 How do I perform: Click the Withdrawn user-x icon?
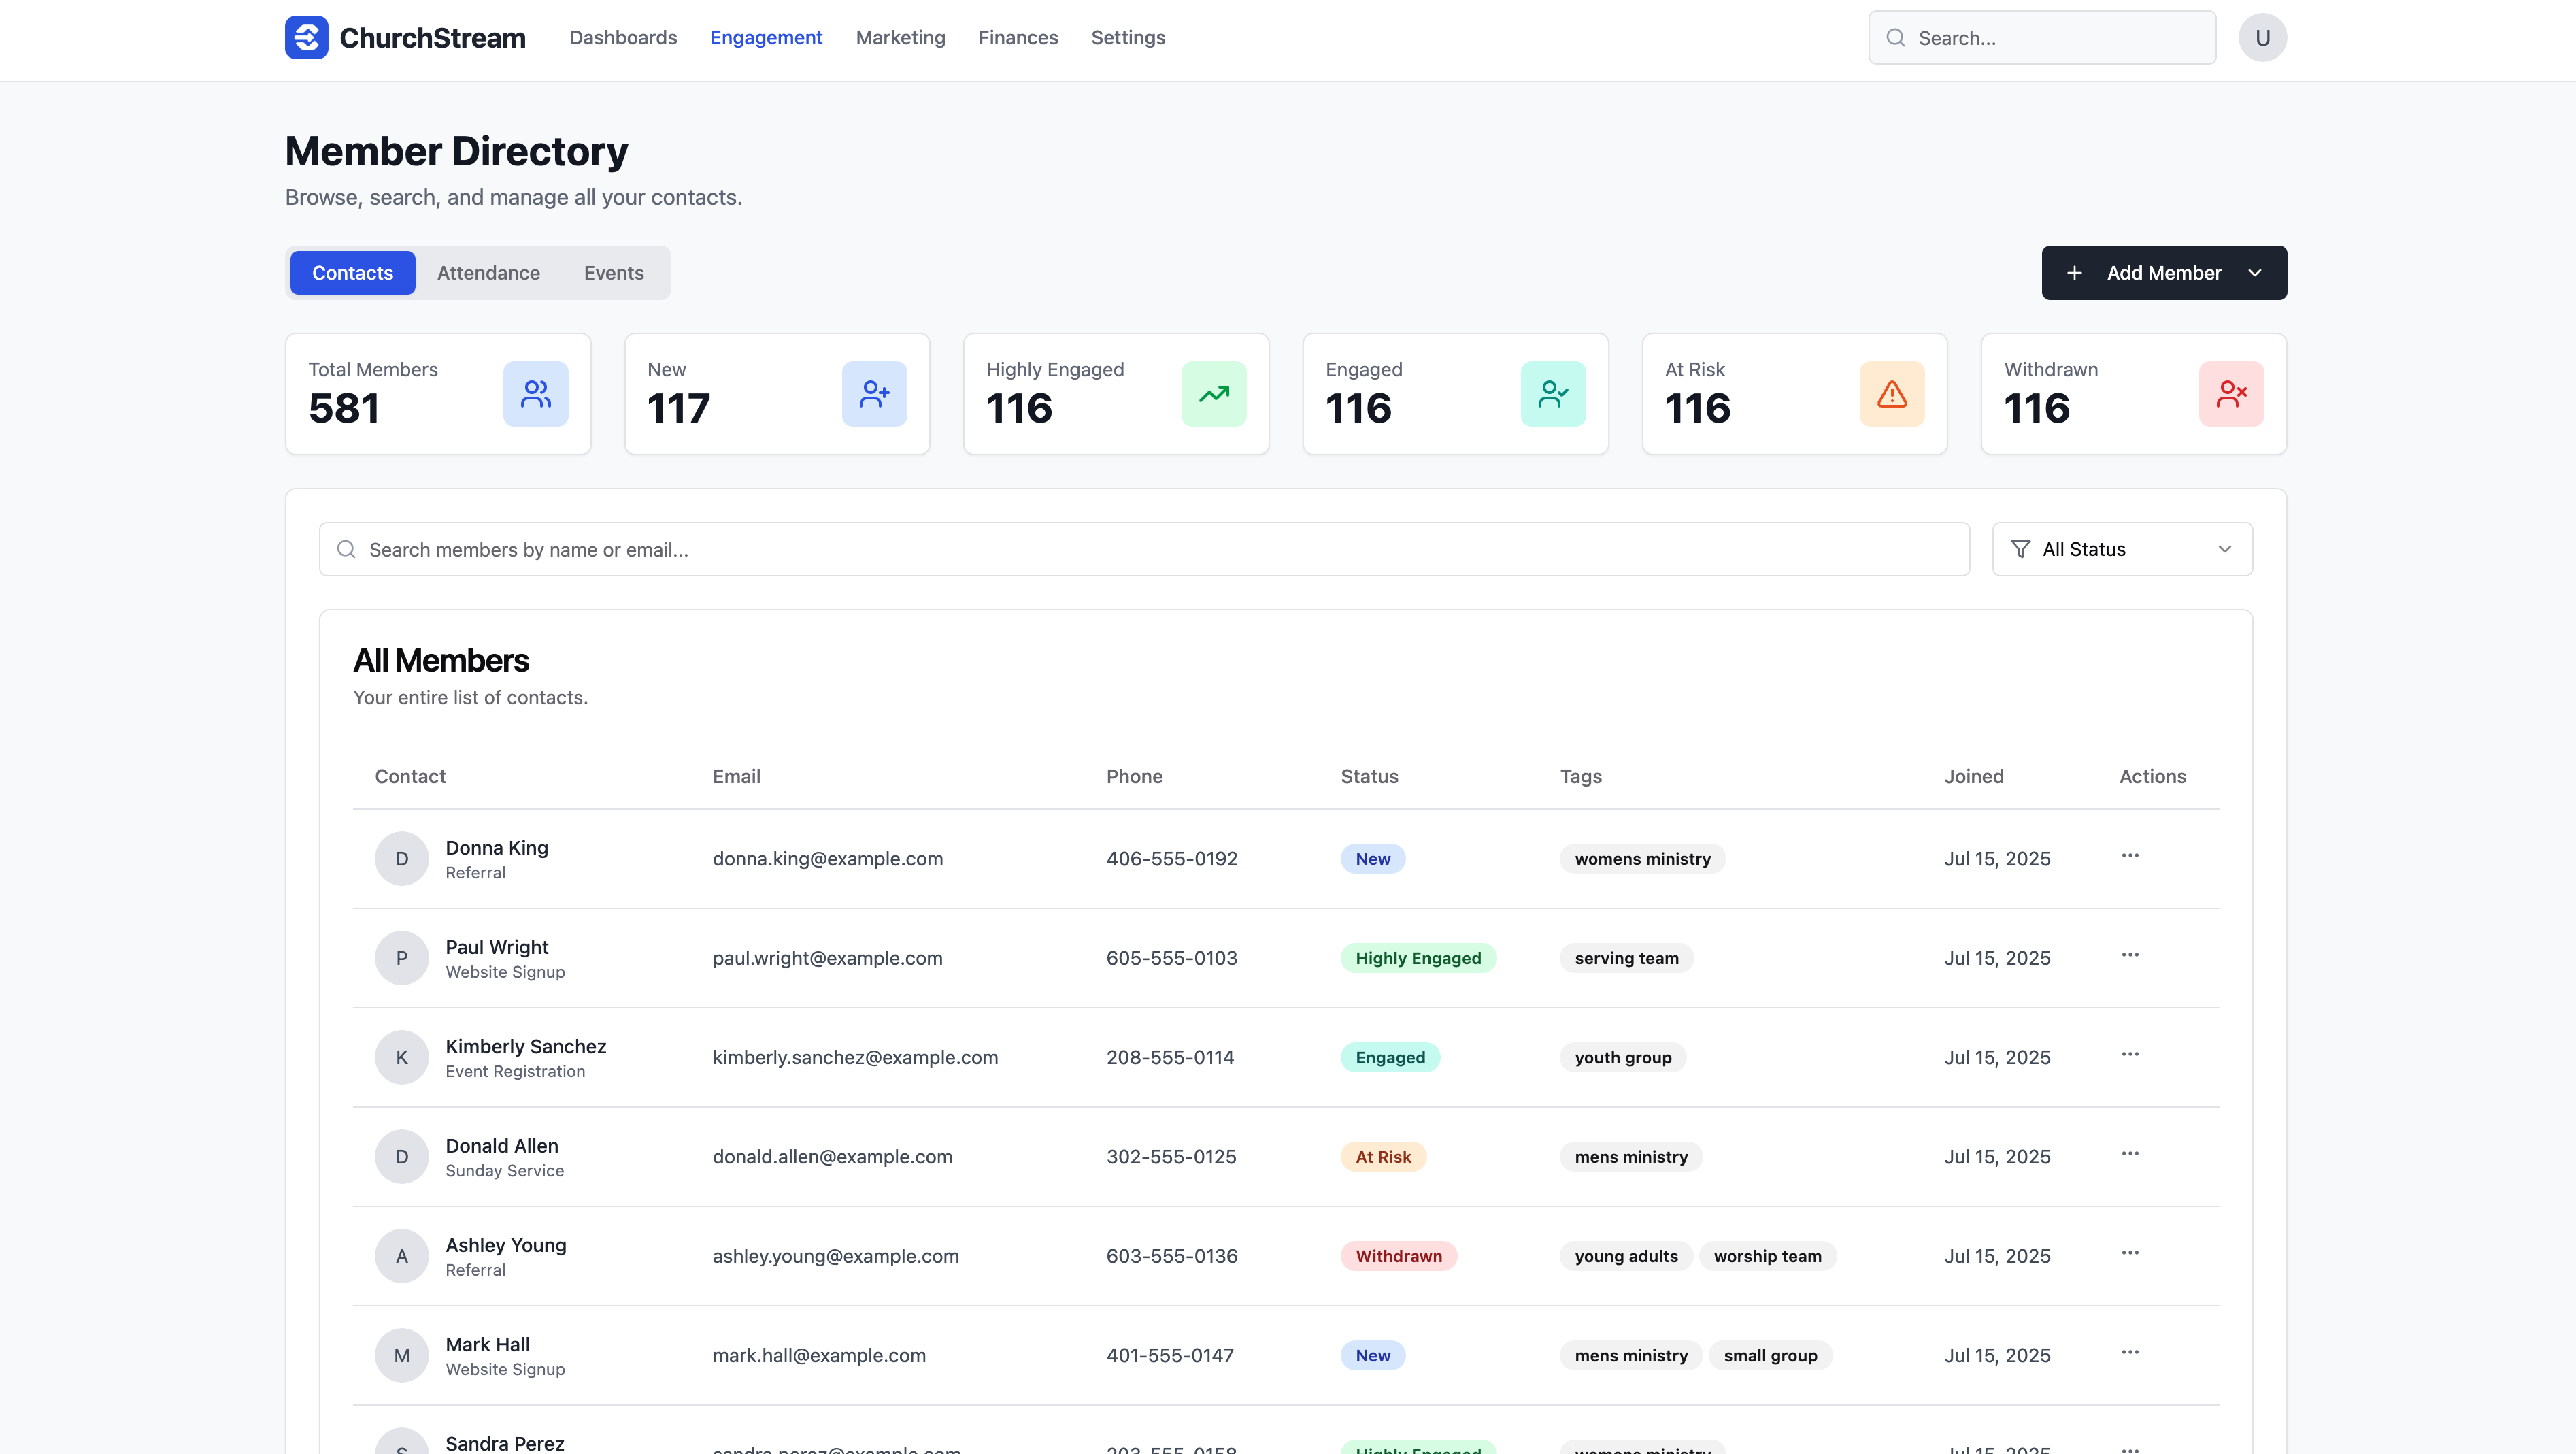click(2230, 393)
